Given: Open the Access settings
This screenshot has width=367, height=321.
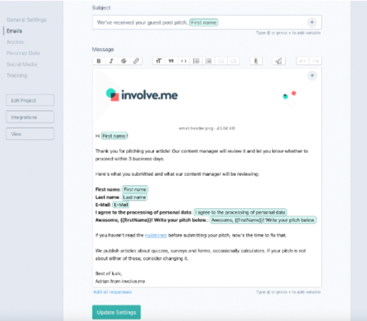Looking at the screenshot, I should pyautogui.click(x=15, y=42).
